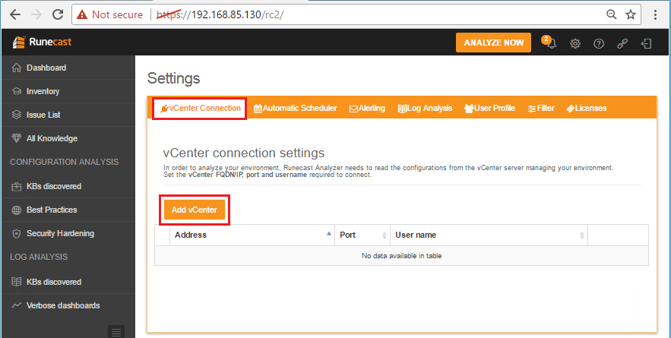Click the Not secure warning icon
The height and width of the screenshot is (338, 671).
point(82,14)
